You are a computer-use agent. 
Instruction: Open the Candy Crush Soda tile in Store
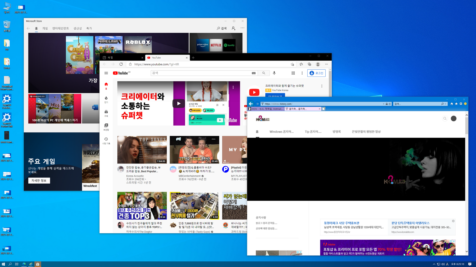pos(79,55)
